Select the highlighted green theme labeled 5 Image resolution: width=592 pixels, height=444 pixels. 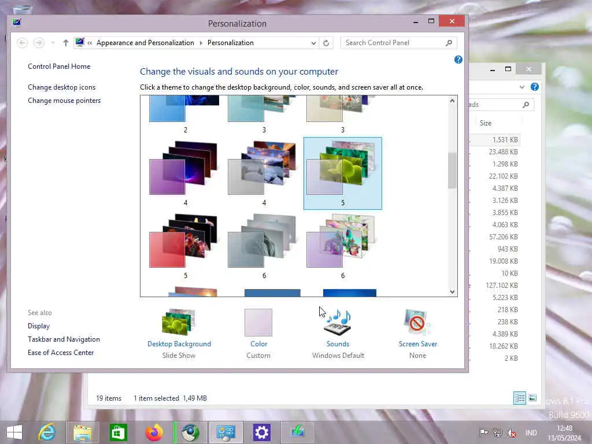(342, 173)
